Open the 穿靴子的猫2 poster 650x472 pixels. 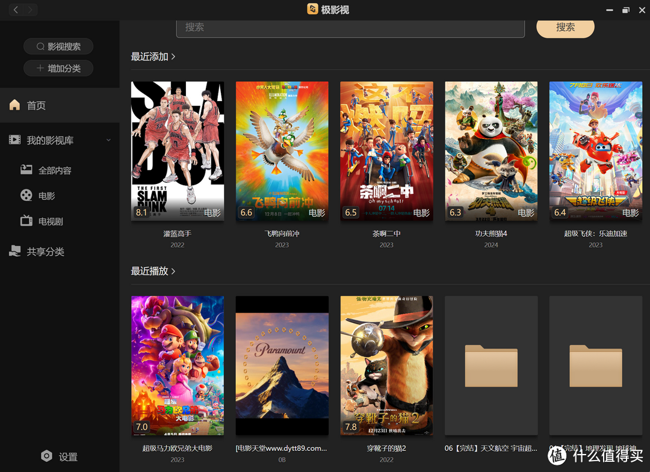(x=386, y=365)
